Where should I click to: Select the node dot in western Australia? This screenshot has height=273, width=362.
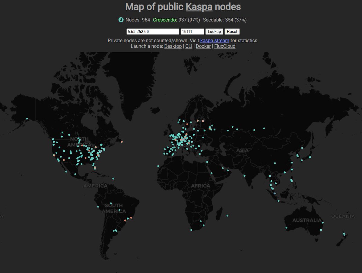point(286,228)
